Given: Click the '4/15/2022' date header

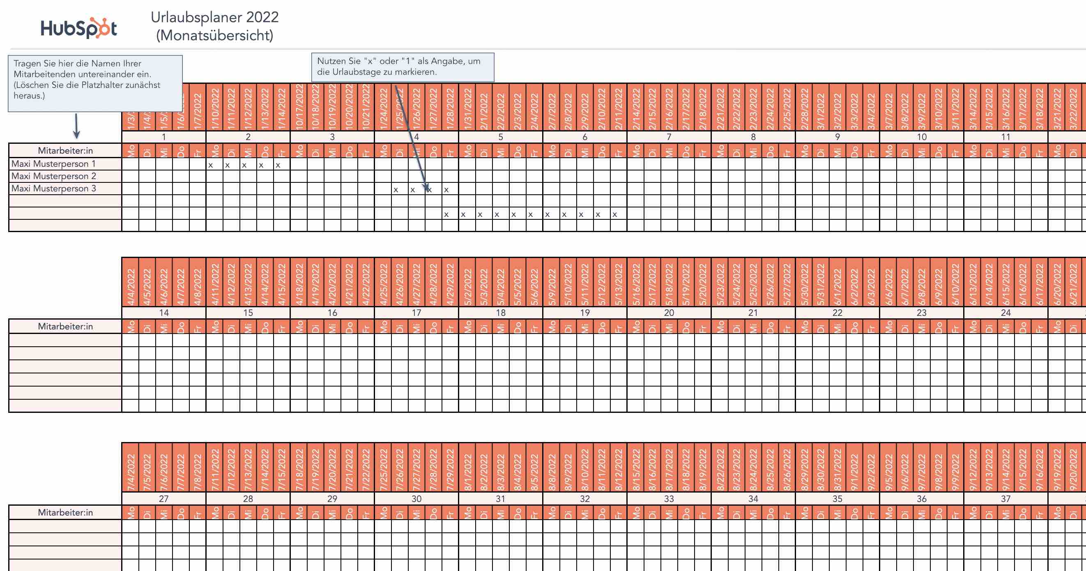Looking at the screenshot, I should (x=282, y=282).
